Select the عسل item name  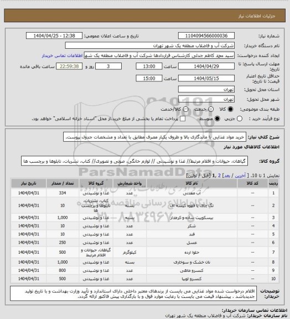pos(191,243)
